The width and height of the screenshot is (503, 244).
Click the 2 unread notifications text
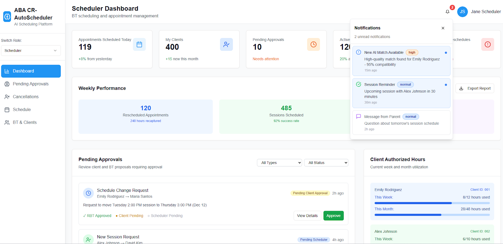tap(372, 37)
